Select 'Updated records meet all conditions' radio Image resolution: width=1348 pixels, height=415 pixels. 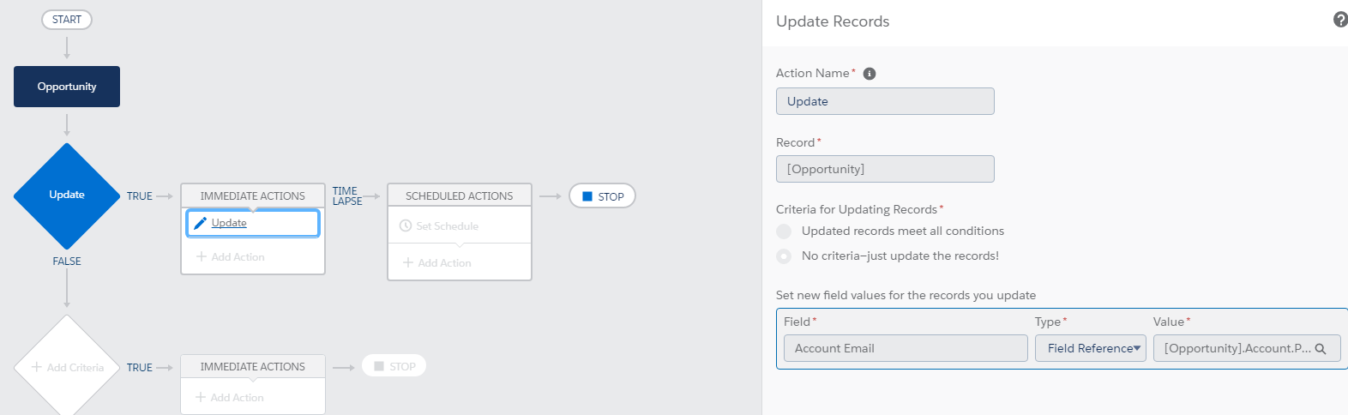[784, 232]
